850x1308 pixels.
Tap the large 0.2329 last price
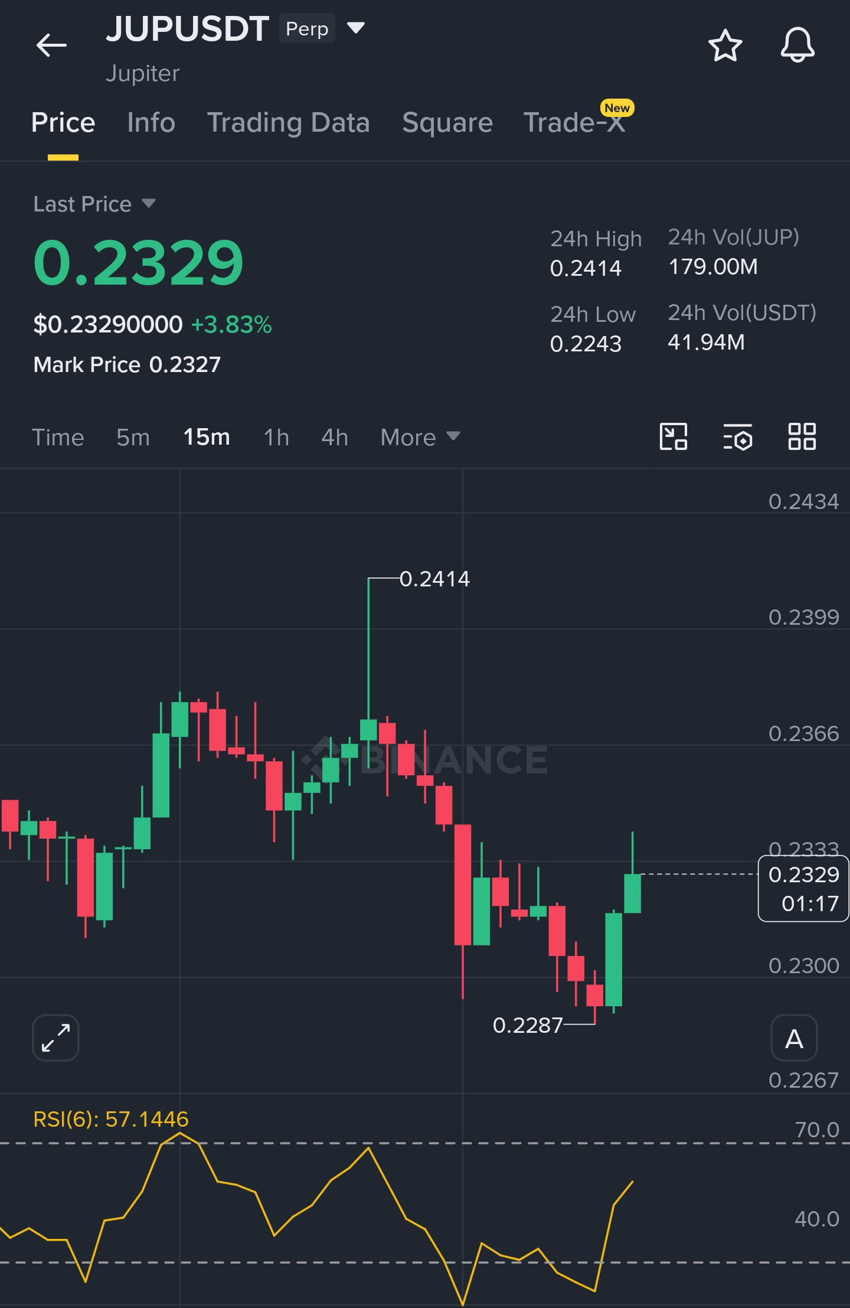coord(139,263)
